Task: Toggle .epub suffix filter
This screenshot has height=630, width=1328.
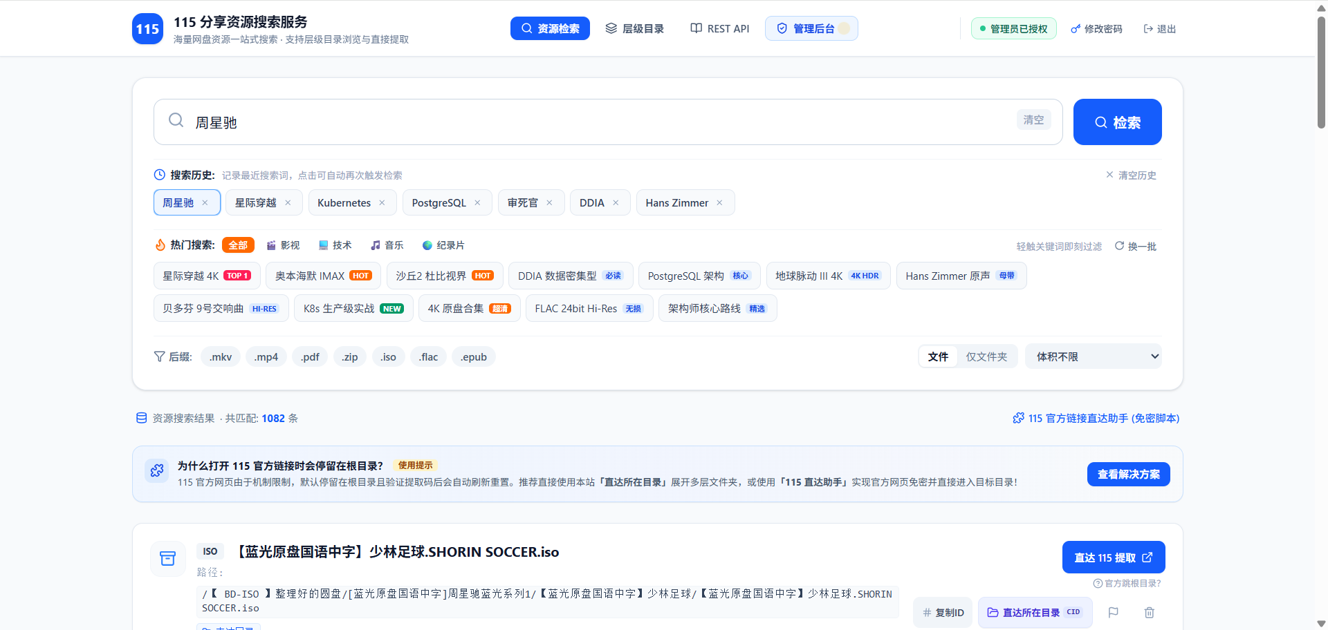Action: pos(474,356)
